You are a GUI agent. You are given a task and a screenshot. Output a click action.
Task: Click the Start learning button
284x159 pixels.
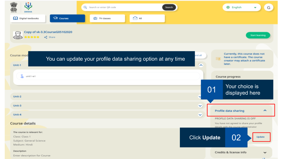coord(258,35)
